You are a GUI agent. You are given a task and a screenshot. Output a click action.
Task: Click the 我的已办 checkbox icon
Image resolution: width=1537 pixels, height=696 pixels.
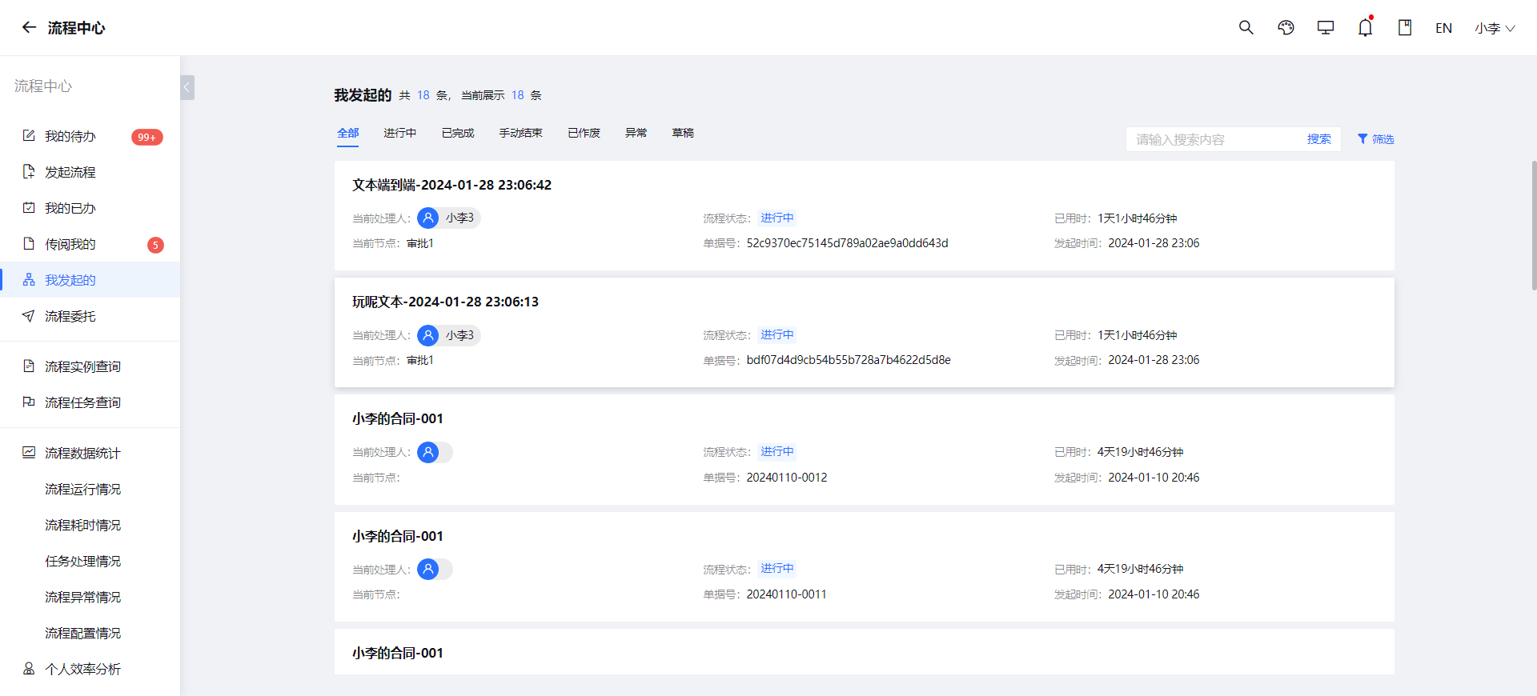tap(29, 208)
